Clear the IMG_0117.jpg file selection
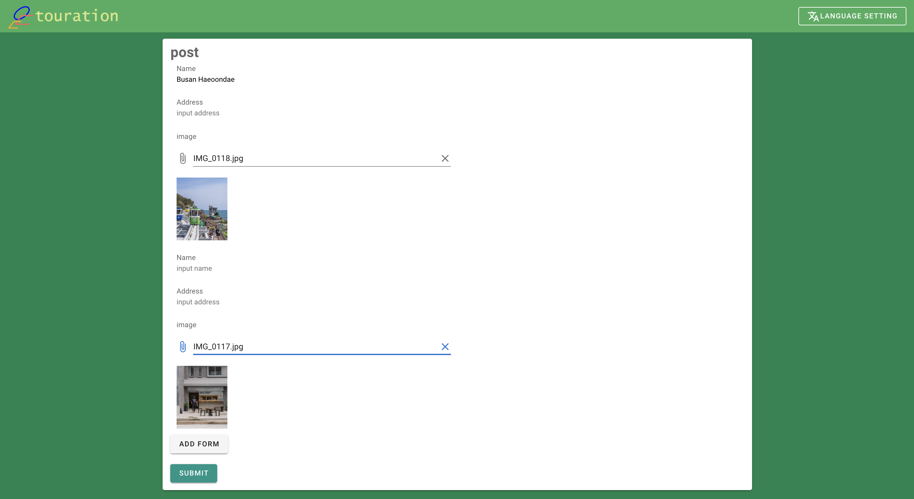This screenshot has width=914, height=499. [x=445, y=347]
